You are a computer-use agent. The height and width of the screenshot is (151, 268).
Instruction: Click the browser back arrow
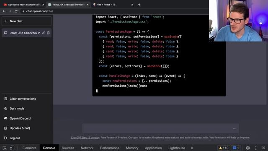tap(4, 11)
